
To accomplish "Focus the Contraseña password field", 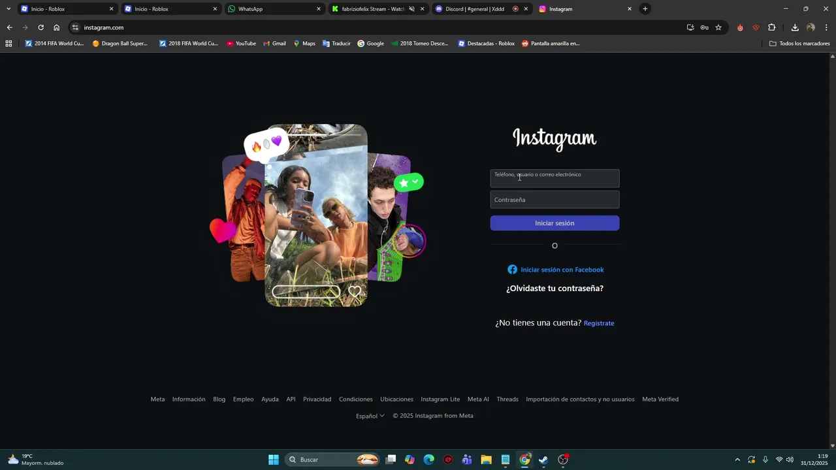I will [555, 200].
